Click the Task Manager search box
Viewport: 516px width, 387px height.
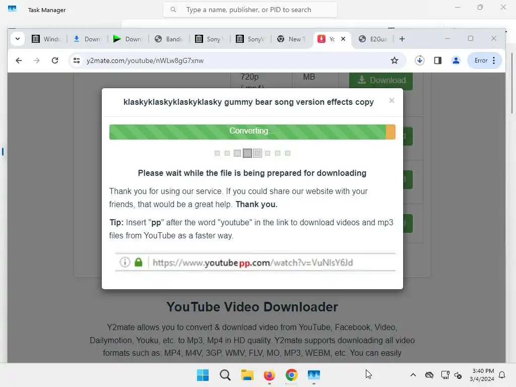click(x=250, y=10)
